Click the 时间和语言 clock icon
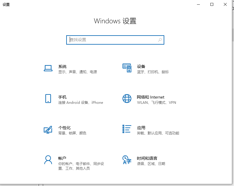The image size is (234, 186). [x=127, y=160]
